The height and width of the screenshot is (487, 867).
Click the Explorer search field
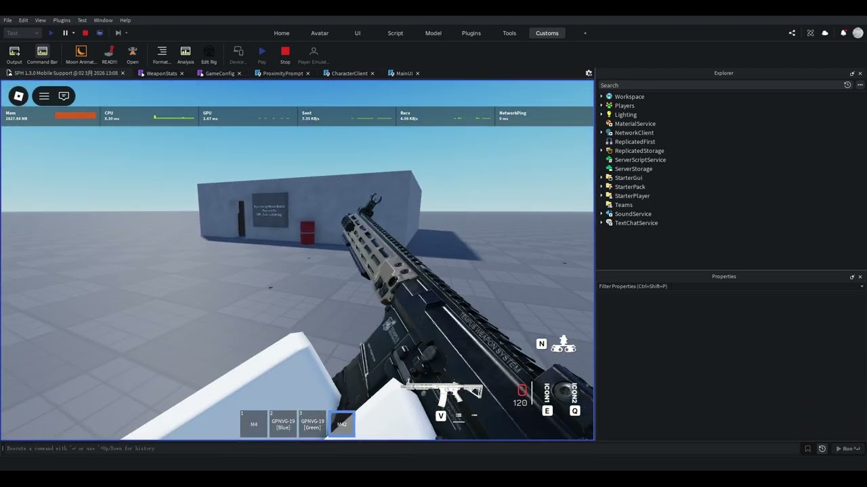[720, 85]
